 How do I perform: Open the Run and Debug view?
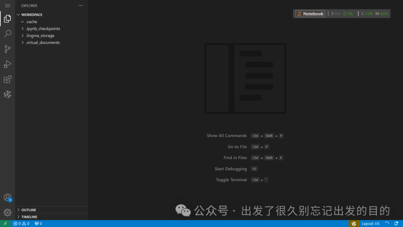click(7, 64)
